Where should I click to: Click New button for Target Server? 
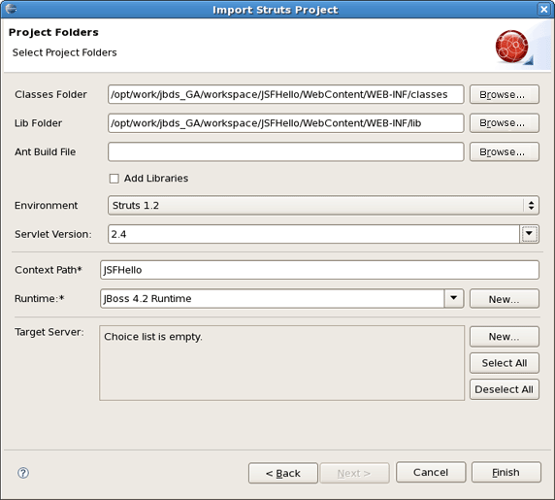pyautogui.click(x=504, y=336)
